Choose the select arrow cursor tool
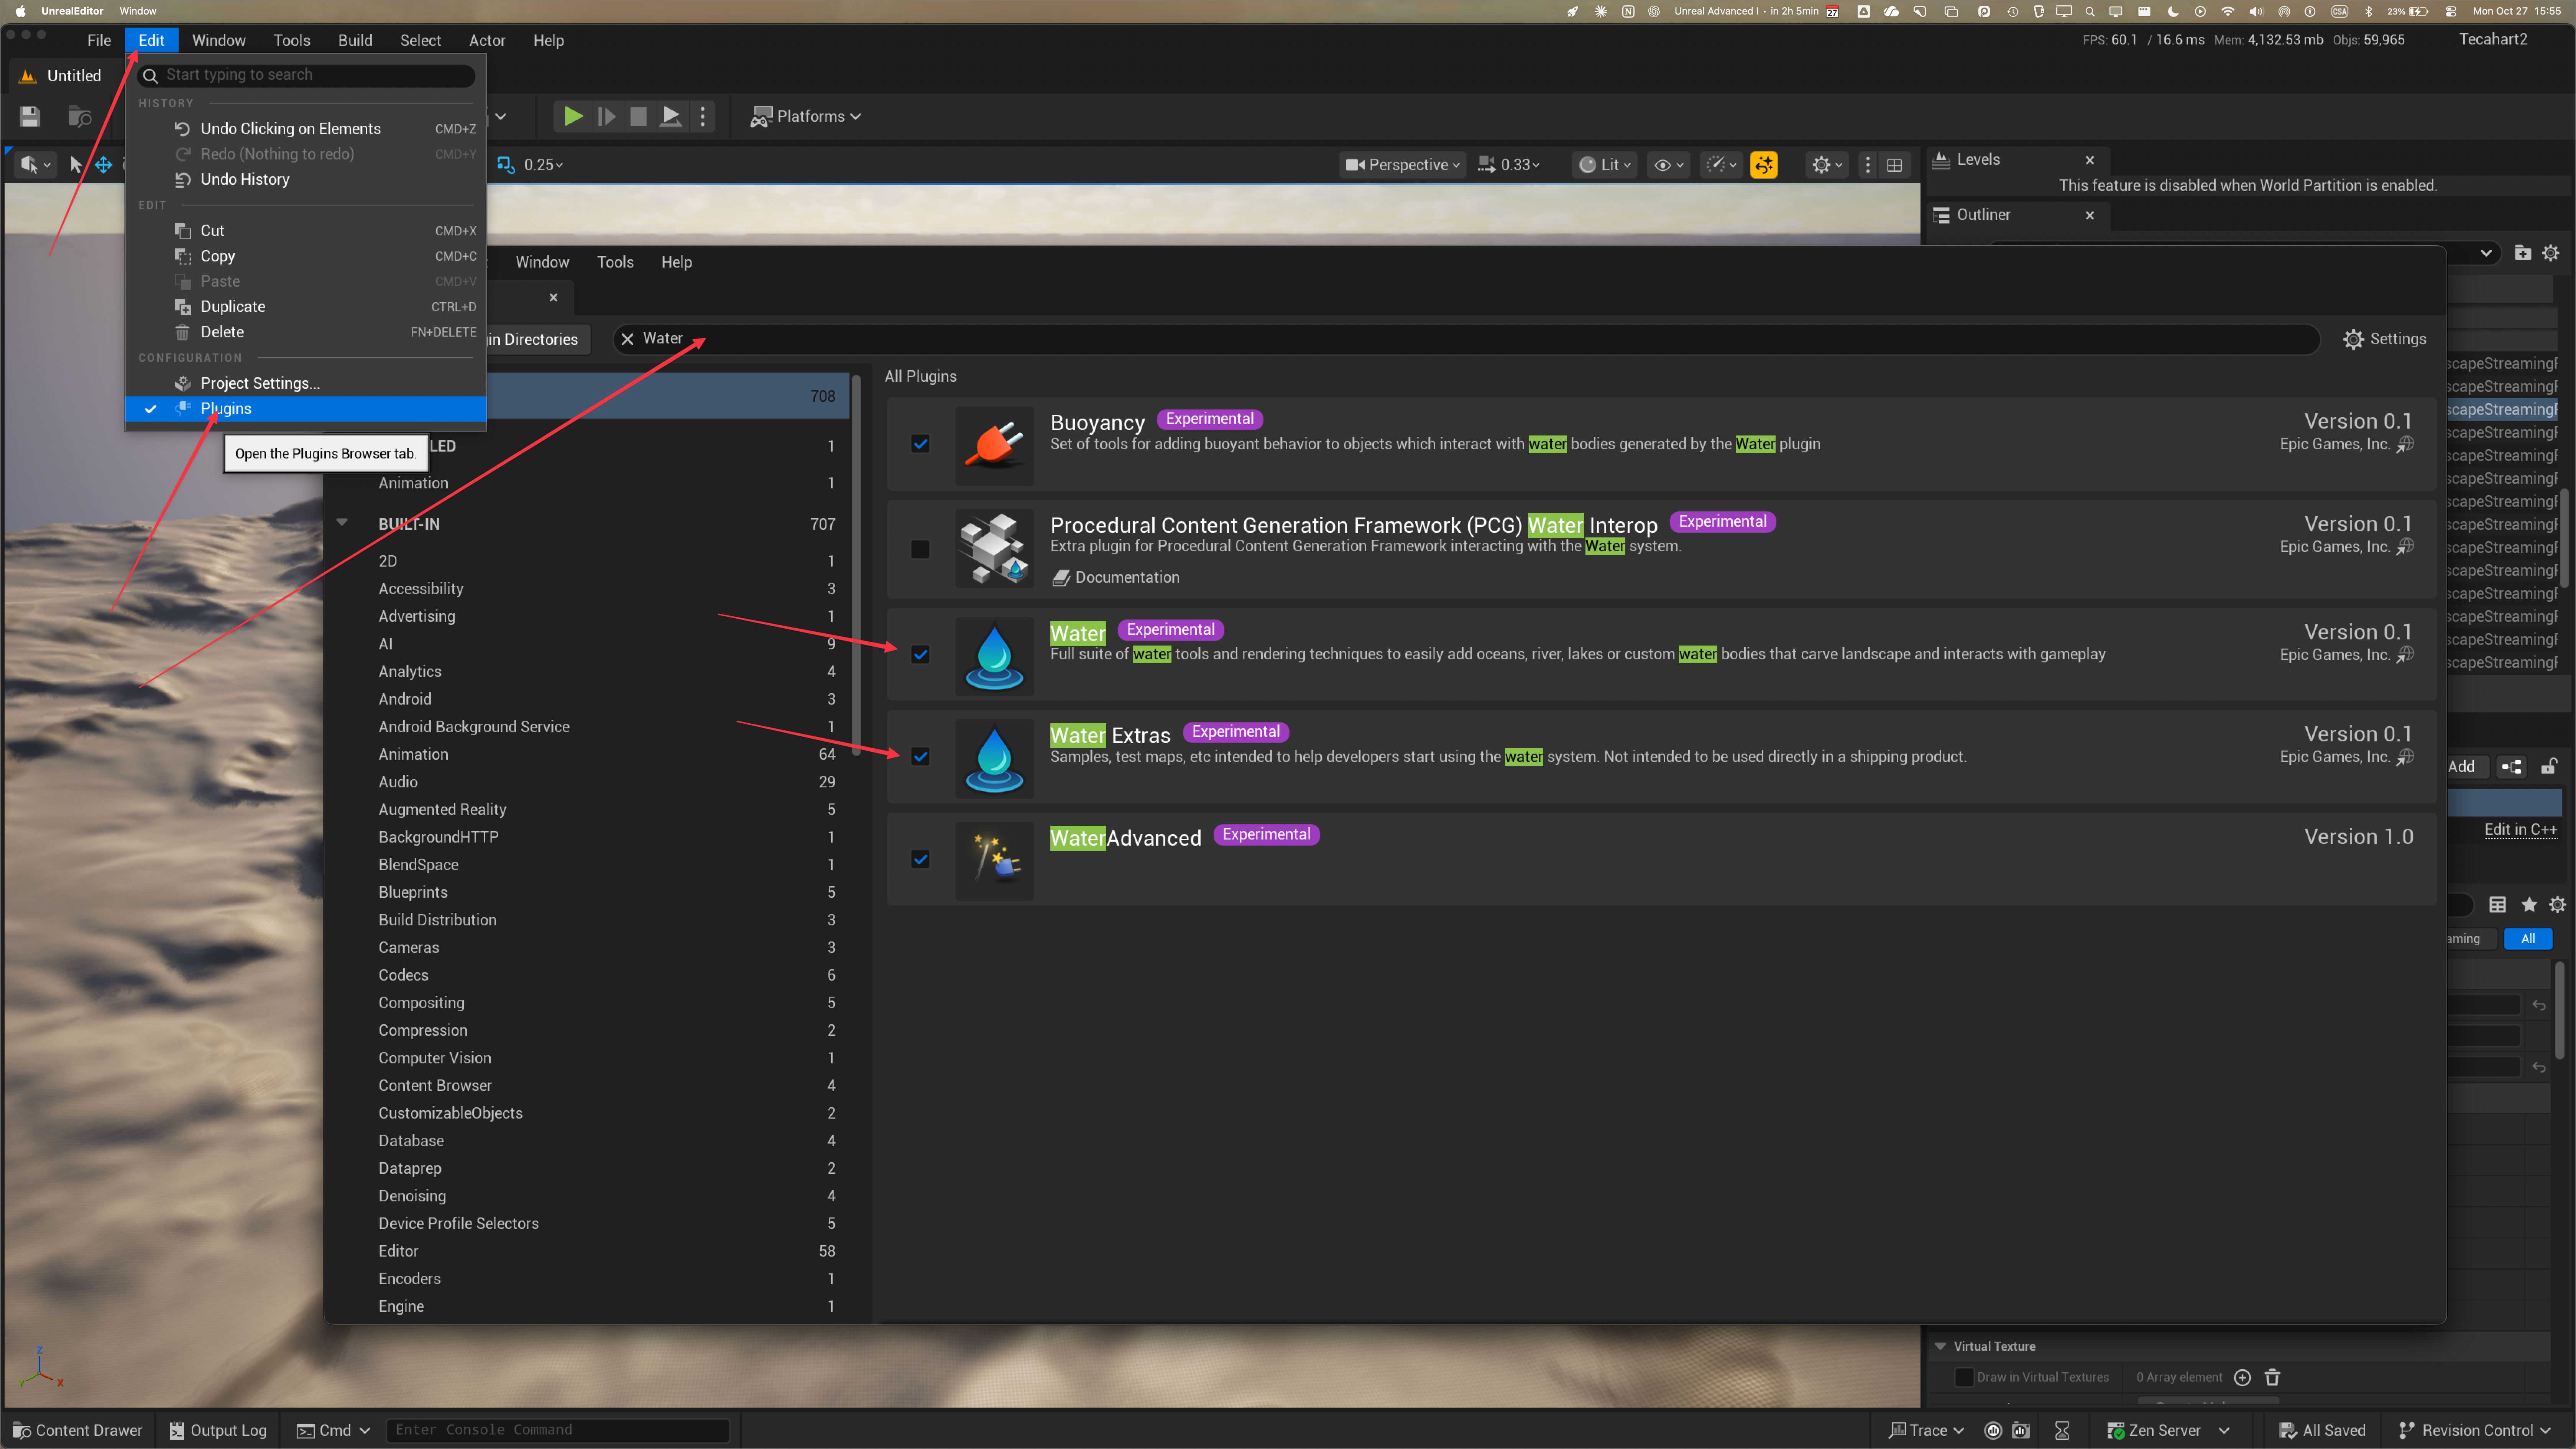 [76, 165]
